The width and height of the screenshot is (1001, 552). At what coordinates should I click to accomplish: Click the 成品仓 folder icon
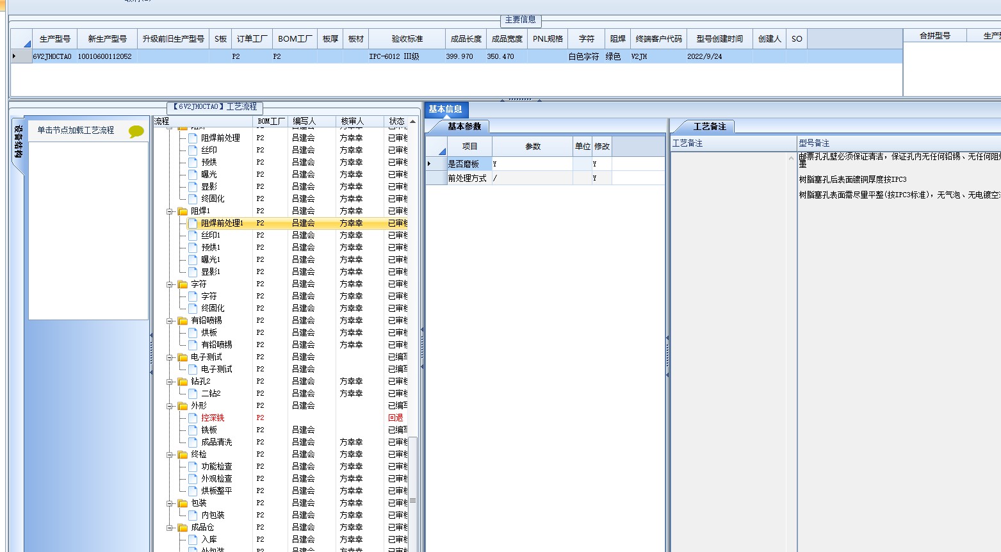coord(183,527)
